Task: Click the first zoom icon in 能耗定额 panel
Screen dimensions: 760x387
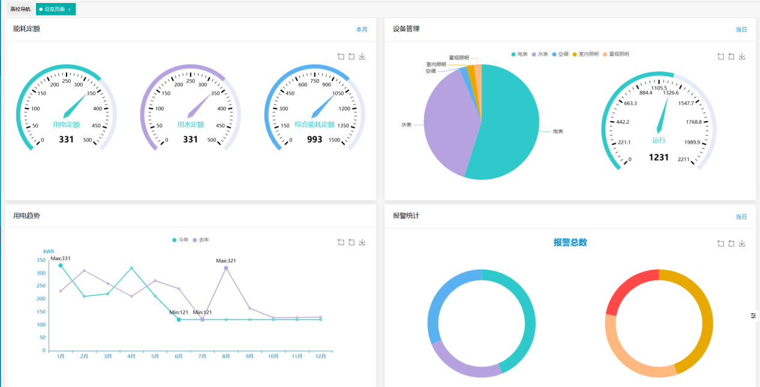Action: click(x=341, y=56)
